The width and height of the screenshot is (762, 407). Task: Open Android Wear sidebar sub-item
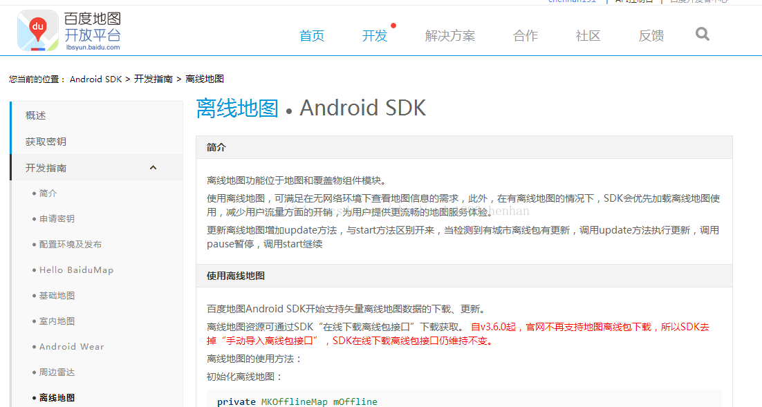(x=71, y=347)
